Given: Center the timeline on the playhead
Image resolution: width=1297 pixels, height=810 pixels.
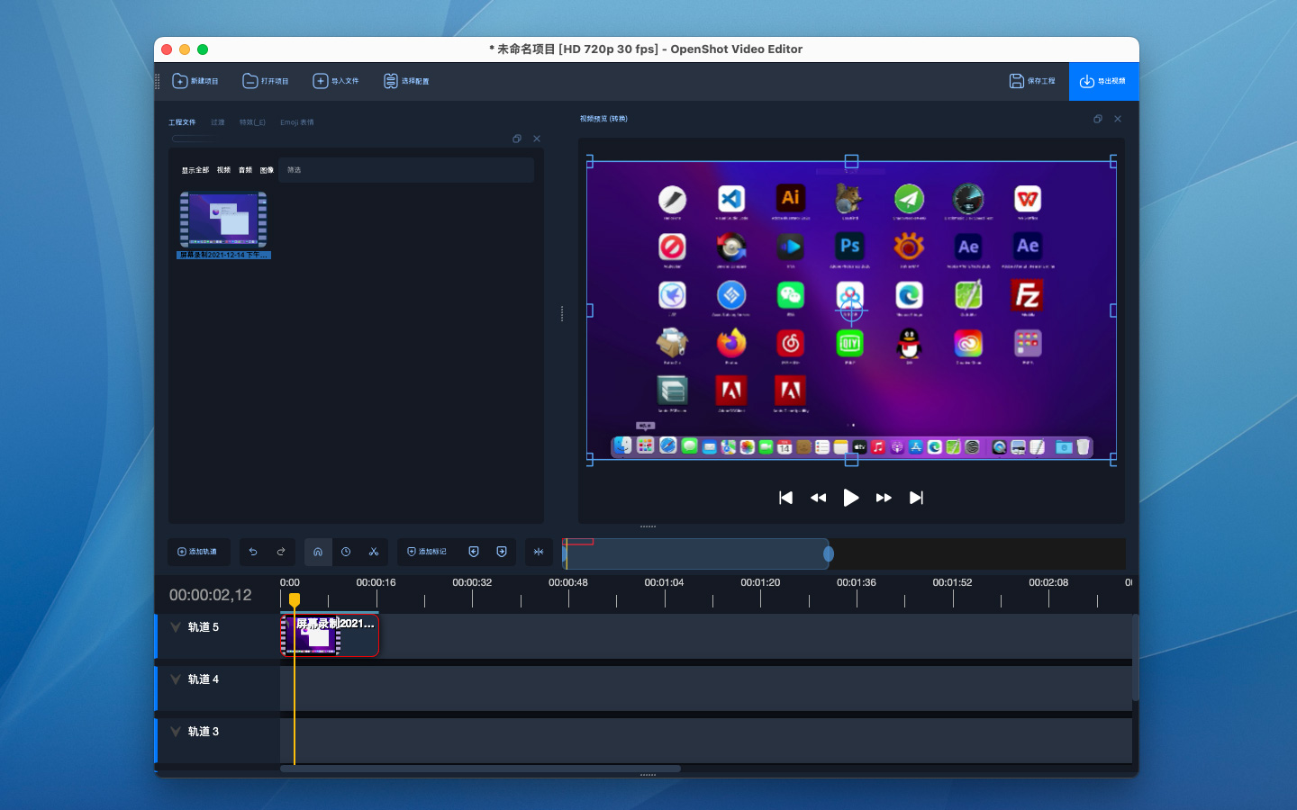Looking at the screenshot, I should click(539, 552).
